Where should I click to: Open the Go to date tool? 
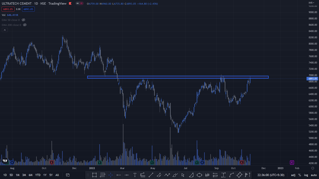click(x=68, y=175)
